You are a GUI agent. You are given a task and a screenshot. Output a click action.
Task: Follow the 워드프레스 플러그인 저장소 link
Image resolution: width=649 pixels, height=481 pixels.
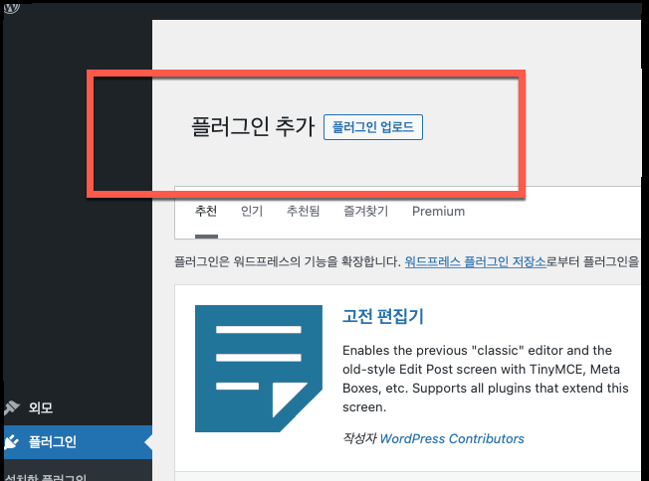tap(475, 261)
